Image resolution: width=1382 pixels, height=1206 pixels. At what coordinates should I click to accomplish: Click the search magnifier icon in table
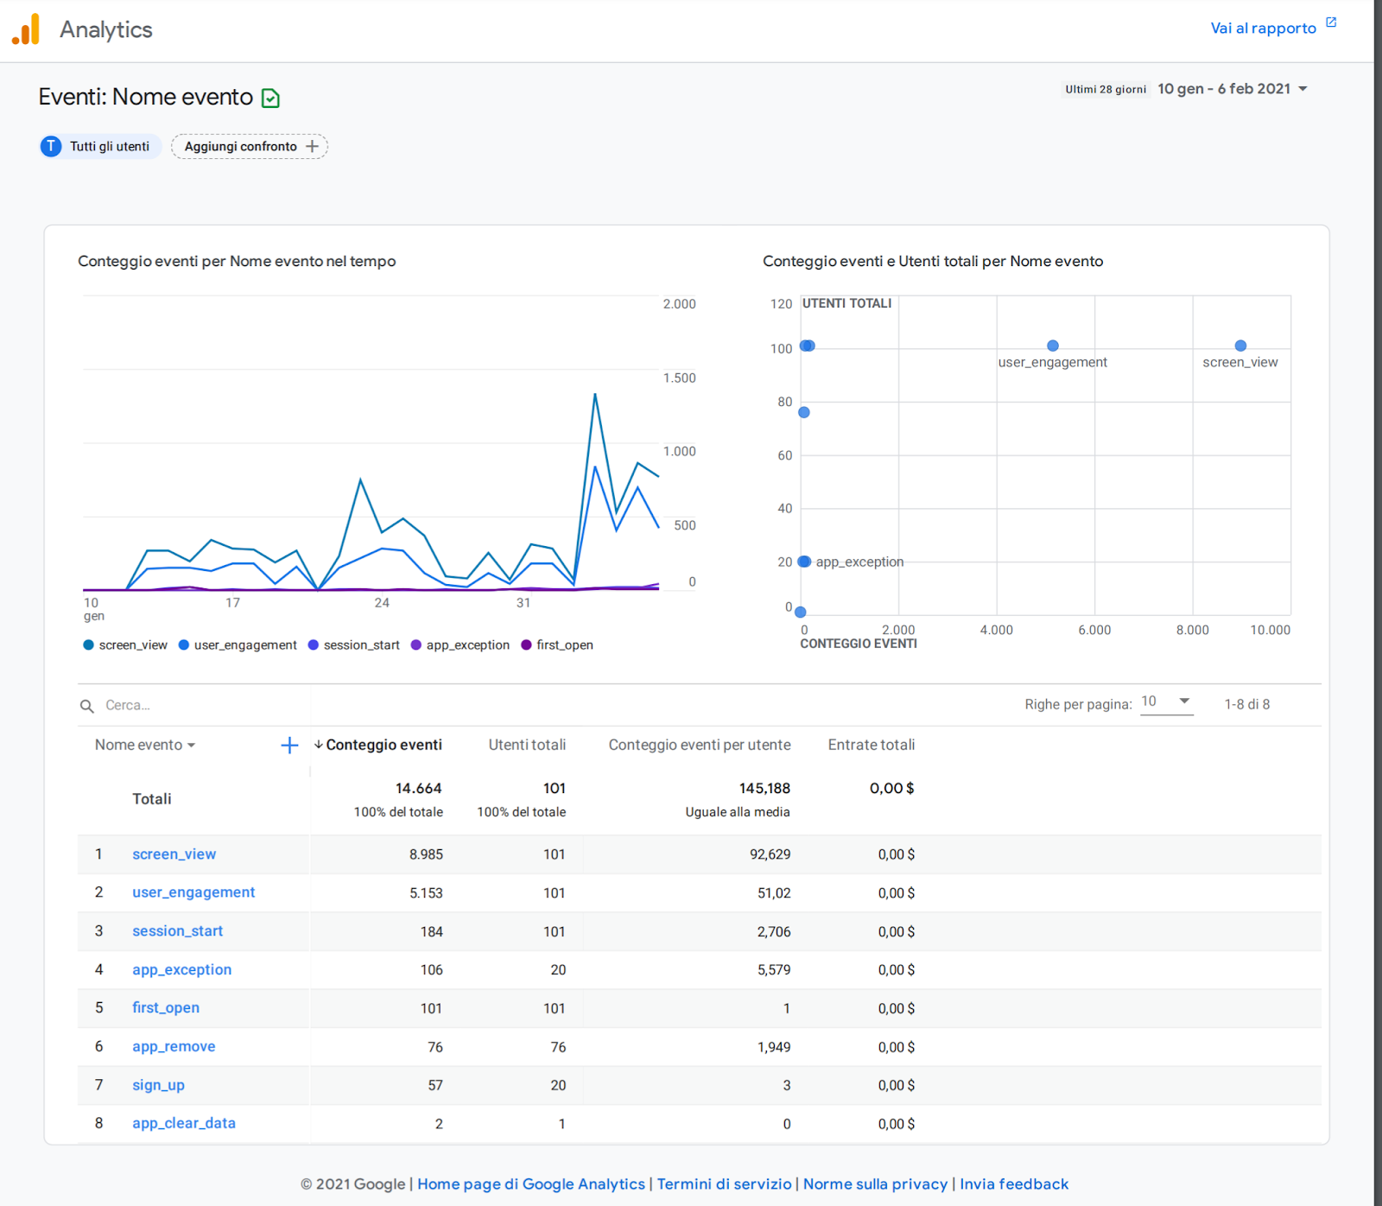click(87, 706)
